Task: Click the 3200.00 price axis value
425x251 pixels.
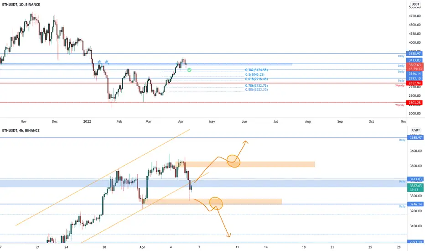Action: 416,211
